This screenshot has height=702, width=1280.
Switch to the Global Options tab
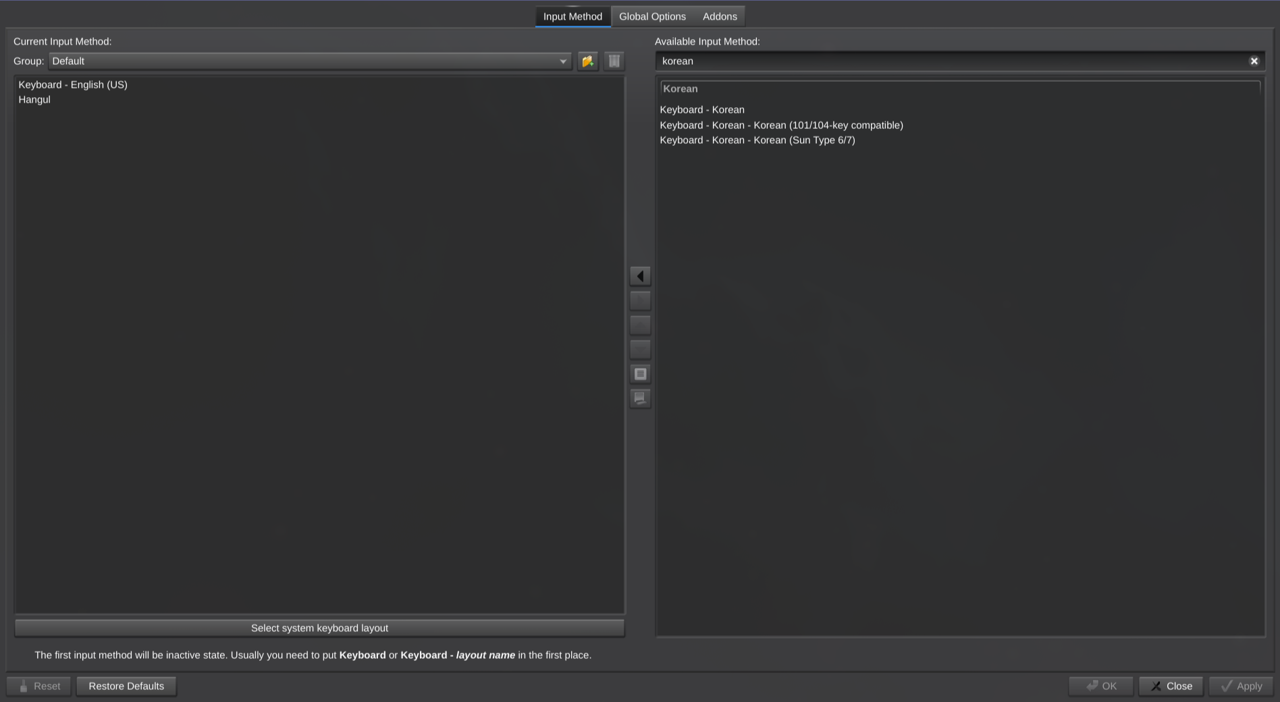(652, 16)
